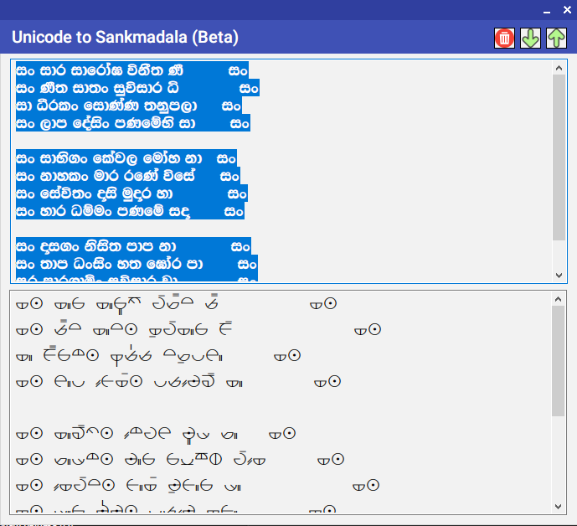
Task: Click scrollbar thumb of Sinhala input box
Action: [559, 157]
